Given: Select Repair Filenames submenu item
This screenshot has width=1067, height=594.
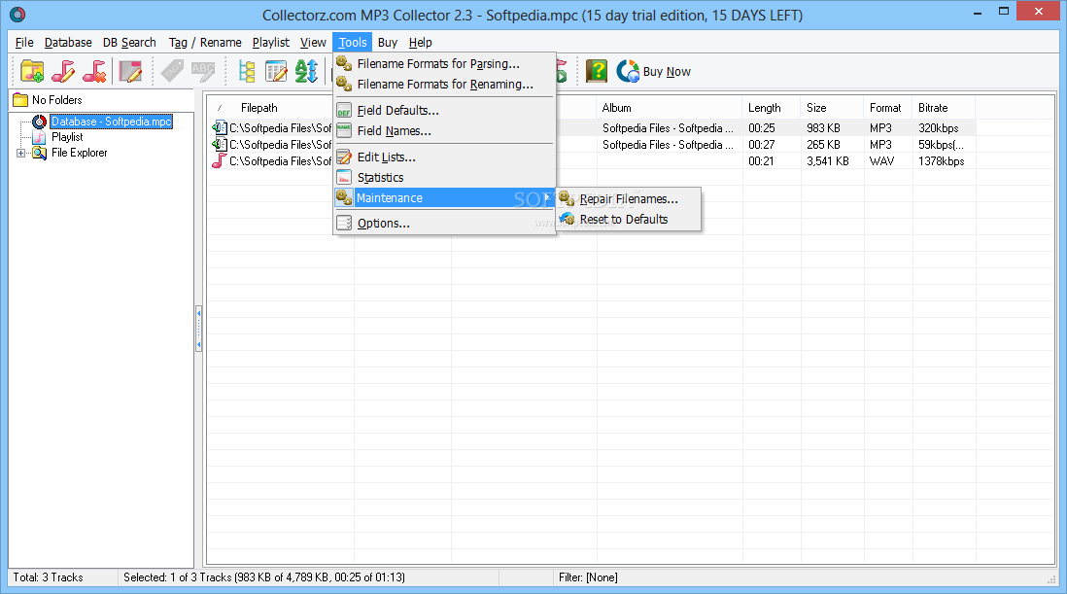Looking at the screenshot, I should 629,198.
